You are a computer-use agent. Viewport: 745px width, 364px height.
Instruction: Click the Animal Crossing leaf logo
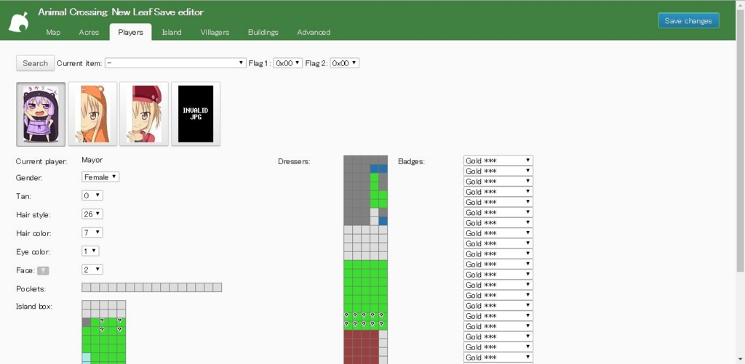click(x=19, y=21)
